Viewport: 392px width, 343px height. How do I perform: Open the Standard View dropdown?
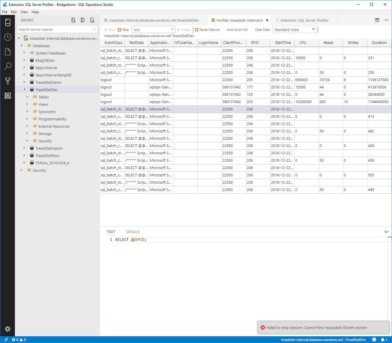(294, 29)
